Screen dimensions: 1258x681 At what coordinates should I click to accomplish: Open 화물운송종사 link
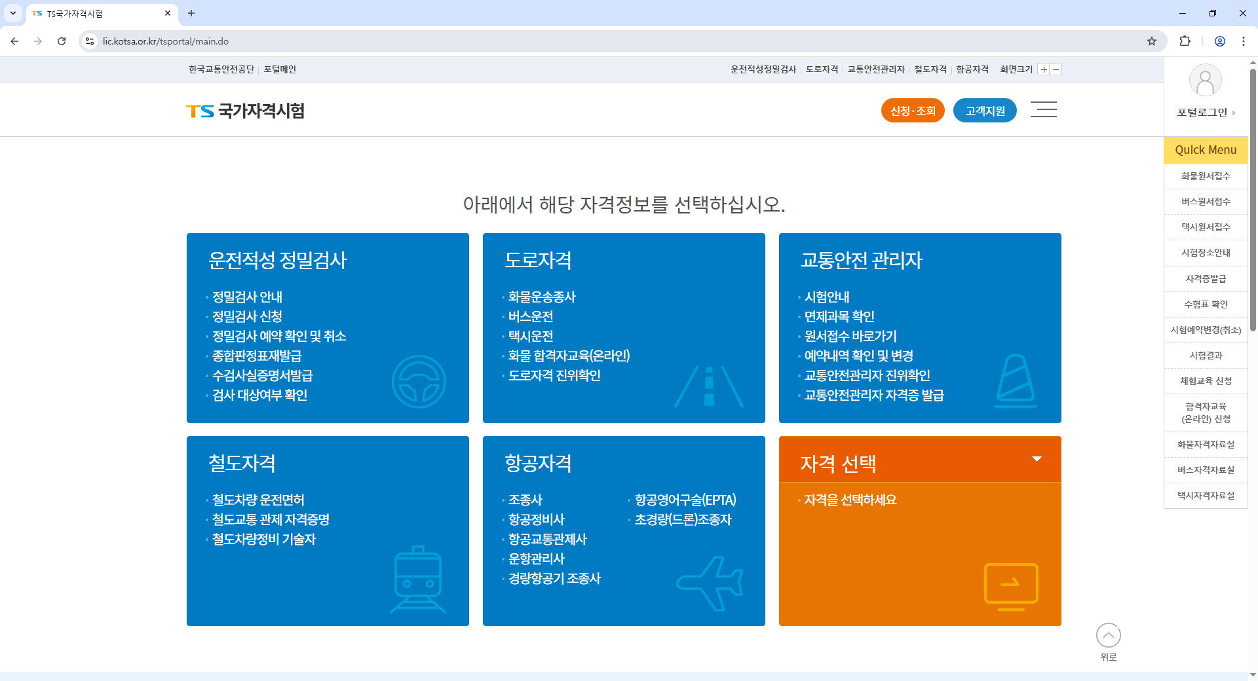point(542,297)
